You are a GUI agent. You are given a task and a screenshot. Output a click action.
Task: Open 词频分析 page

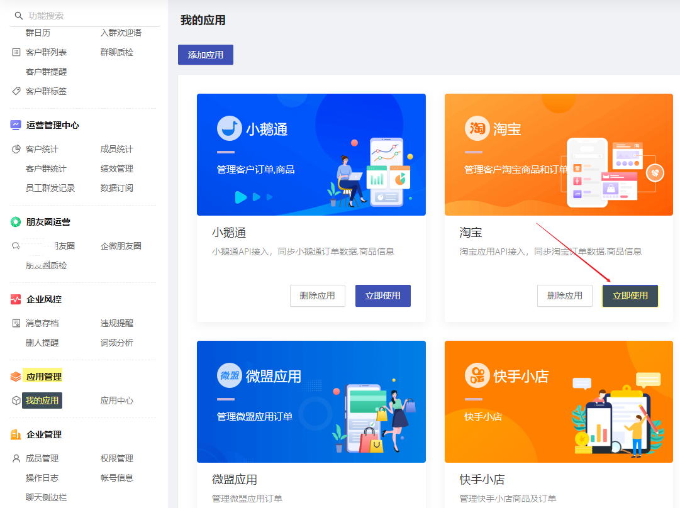click(117, 343)
